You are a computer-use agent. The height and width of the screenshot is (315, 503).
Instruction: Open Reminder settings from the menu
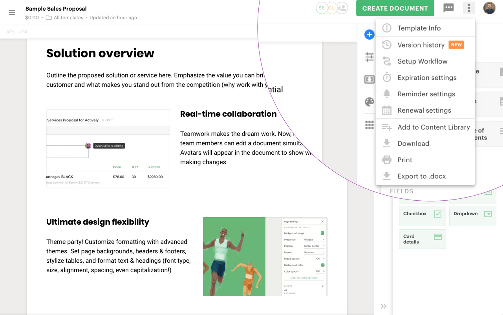(x=425, y=94)
